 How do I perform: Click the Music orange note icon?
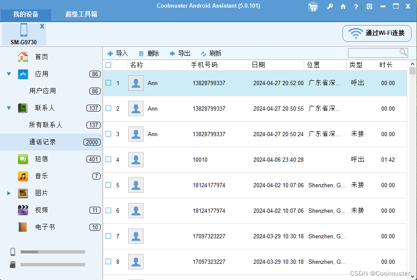pos(23,176)
